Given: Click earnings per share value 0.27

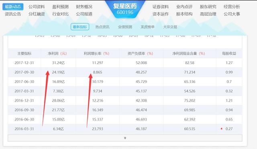Looking at the screenshot, I should click(229, 129).
